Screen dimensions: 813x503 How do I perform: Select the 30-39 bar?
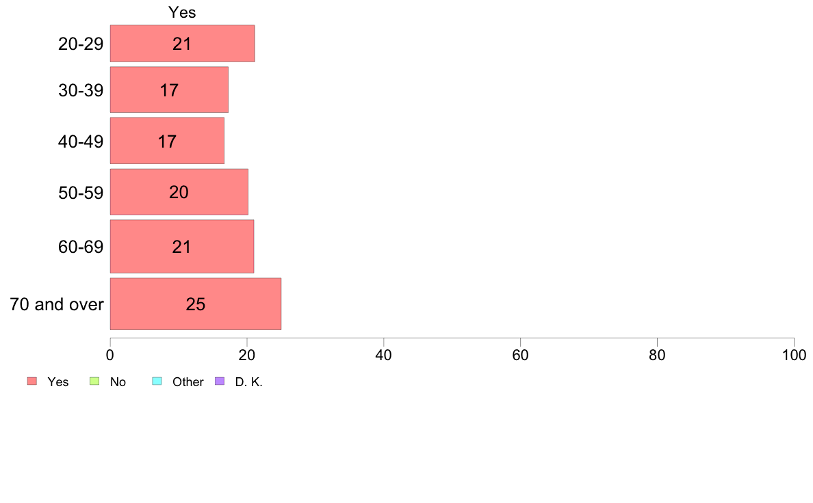[169, 90]
